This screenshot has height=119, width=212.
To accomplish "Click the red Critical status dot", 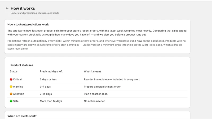I will [11, 79].
